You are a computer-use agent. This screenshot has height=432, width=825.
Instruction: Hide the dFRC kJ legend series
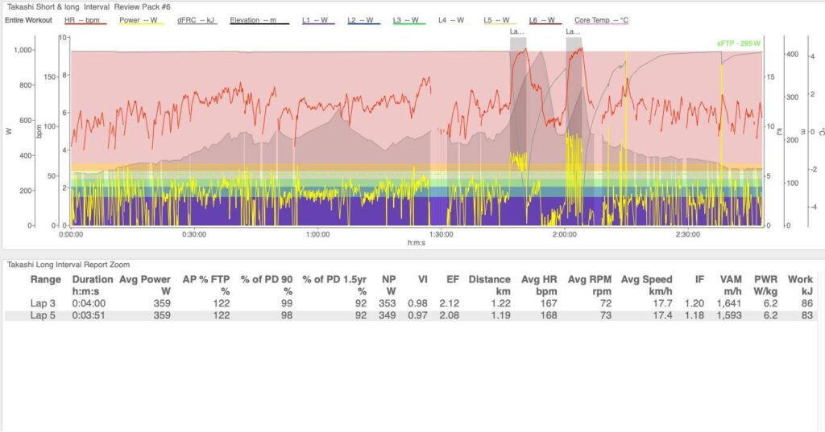197,19
